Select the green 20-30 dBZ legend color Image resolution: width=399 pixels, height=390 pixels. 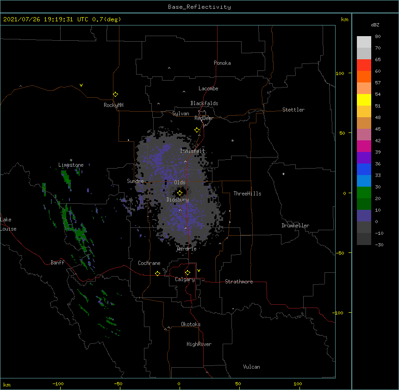click(x=364, y=193)
